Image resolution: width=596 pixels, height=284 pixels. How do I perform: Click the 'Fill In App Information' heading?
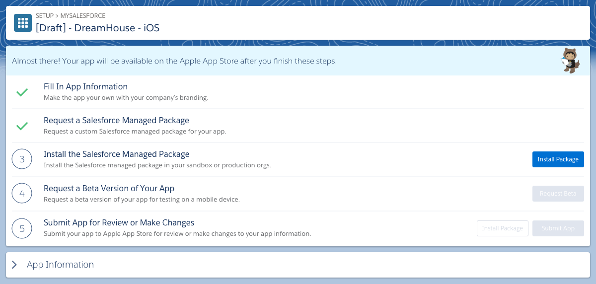click(85, 86)
